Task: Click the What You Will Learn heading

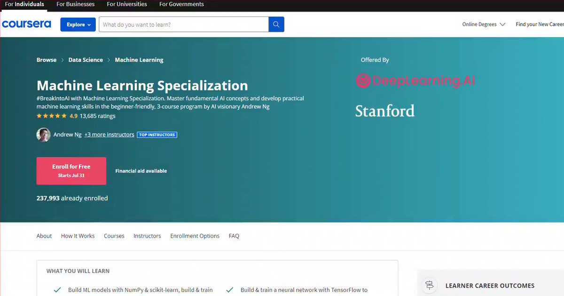Action: pos(78,271)
